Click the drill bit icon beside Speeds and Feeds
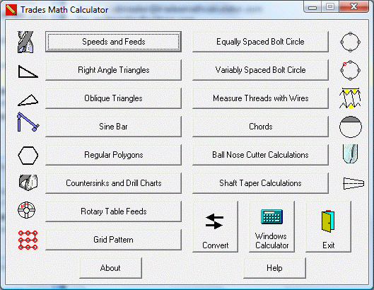Screen dimensions: 374x290 [x=25, y=42]
